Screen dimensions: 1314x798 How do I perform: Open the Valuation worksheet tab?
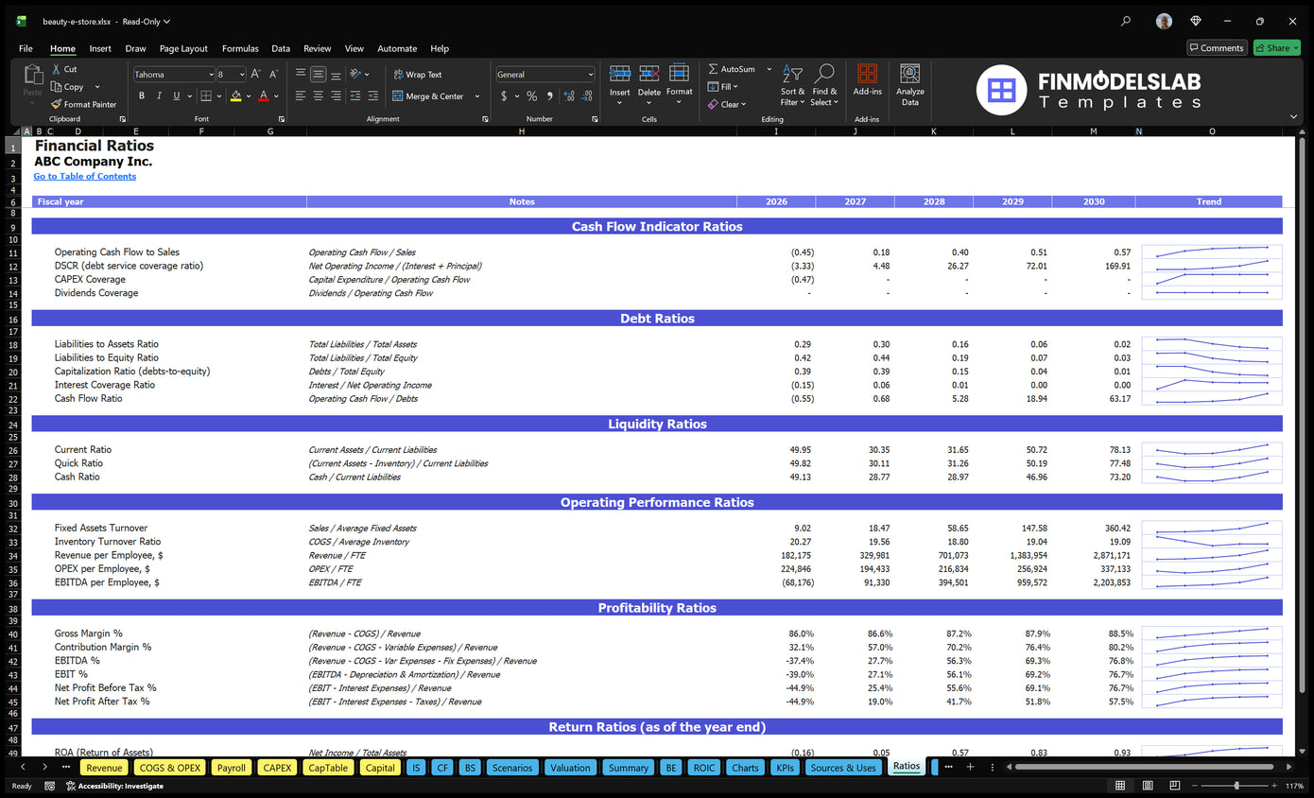tap(570, 767)
